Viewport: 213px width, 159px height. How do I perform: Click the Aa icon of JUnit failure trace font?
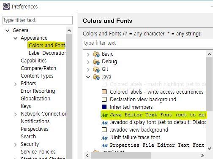tap(104, 138)
